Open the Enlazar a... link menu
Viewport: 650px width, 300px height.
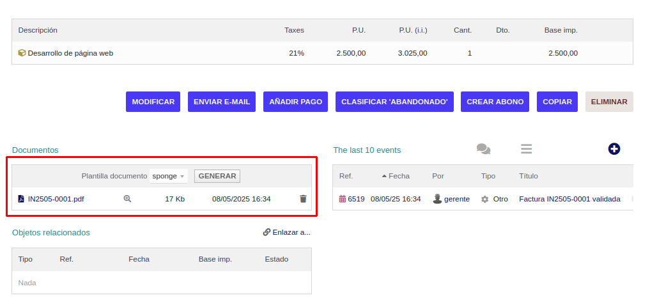pyautogui.click(x=286, y=232)
